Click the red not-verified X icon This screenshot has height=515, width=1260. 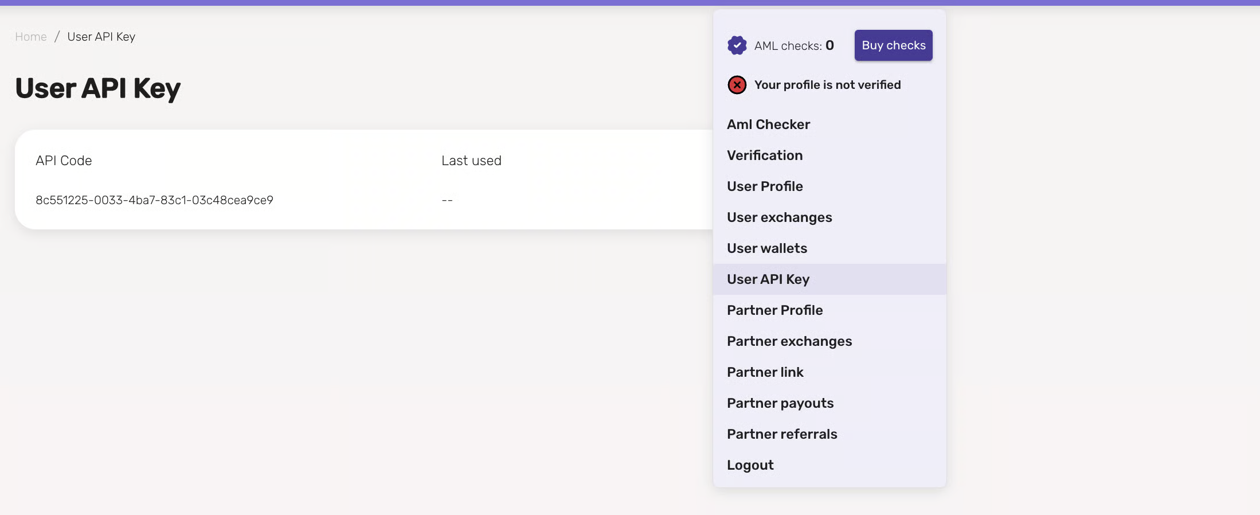737,85
